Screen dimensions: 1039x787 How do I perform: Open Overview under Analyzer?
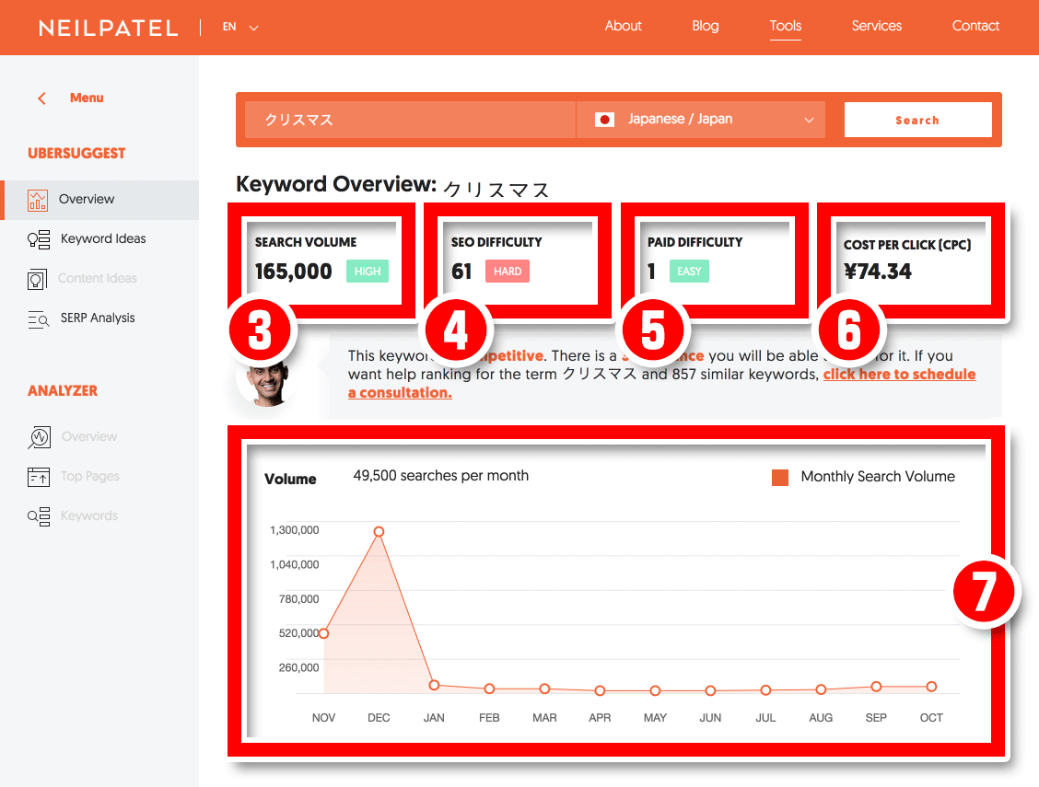[x=88, y=437]
